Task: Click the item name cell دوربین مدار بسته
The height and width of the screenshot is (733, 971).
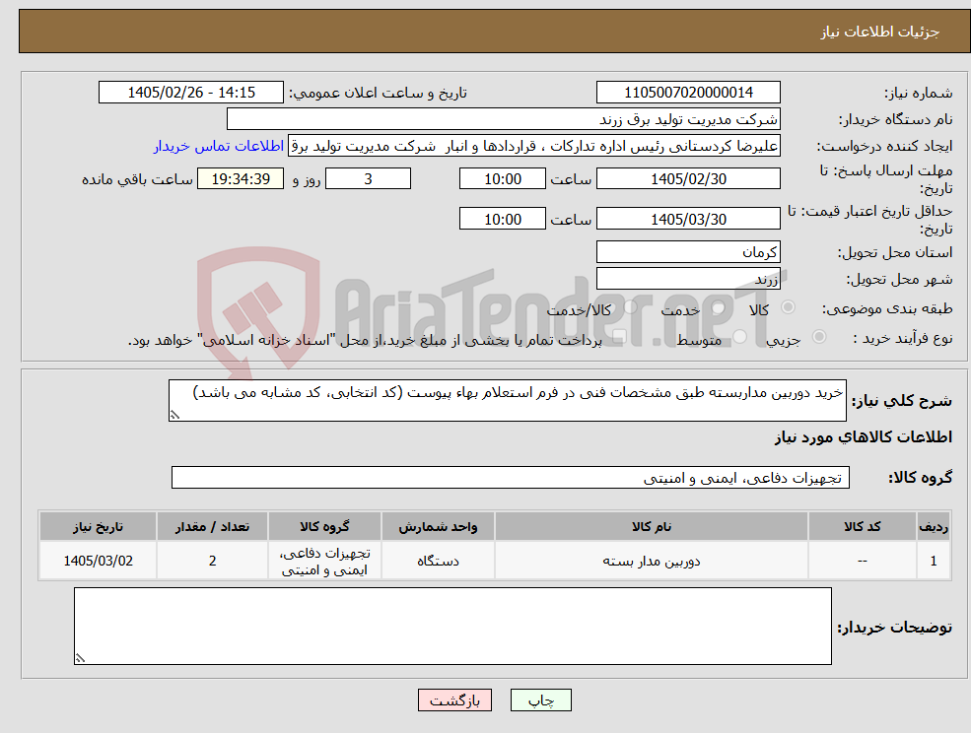Action: tap(651, 561)
